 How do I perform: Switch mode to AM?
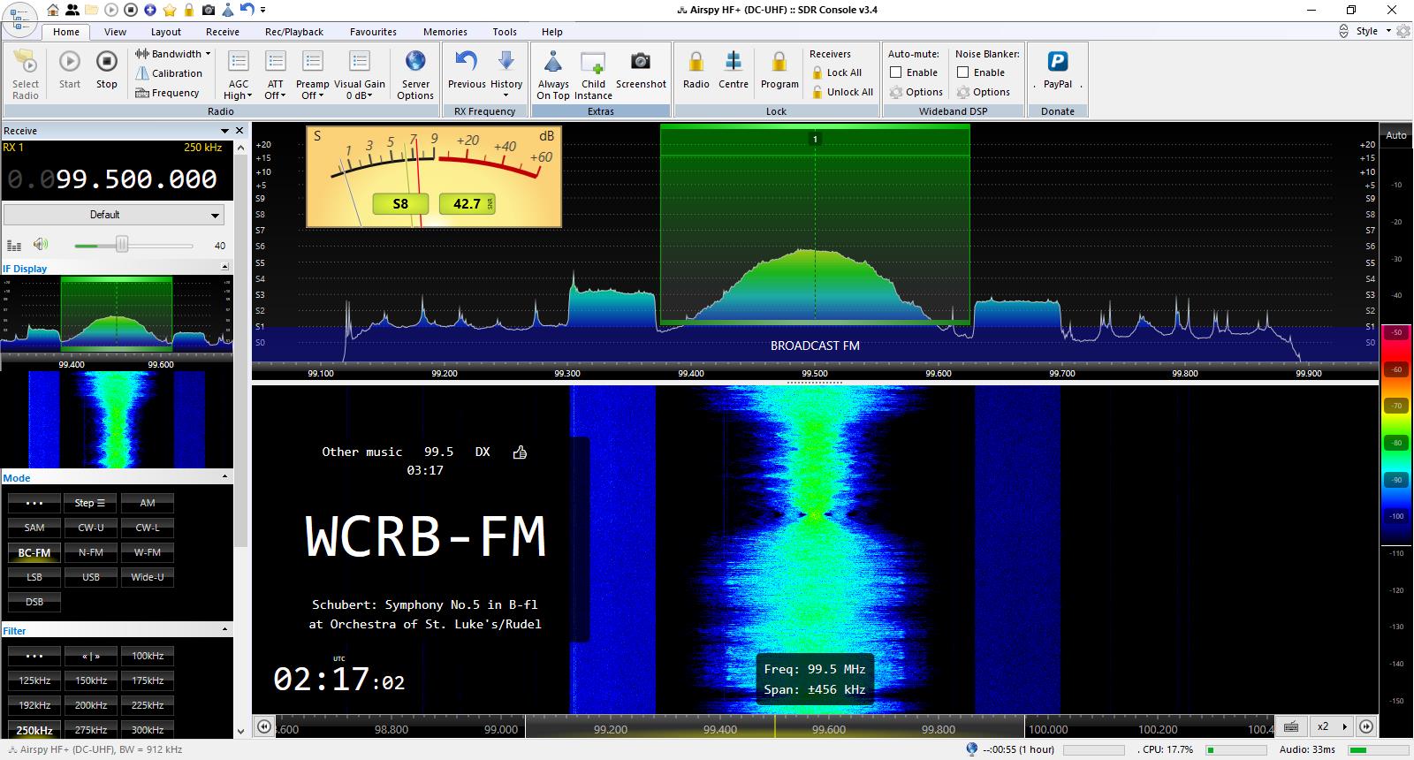point(148,503)
